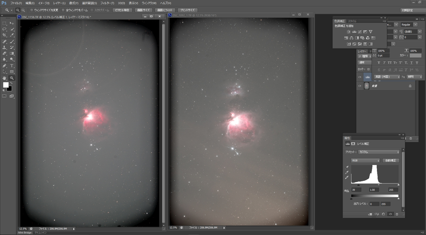
Task: Add a Curves adjustment
Action: click(x=360, y=32)
